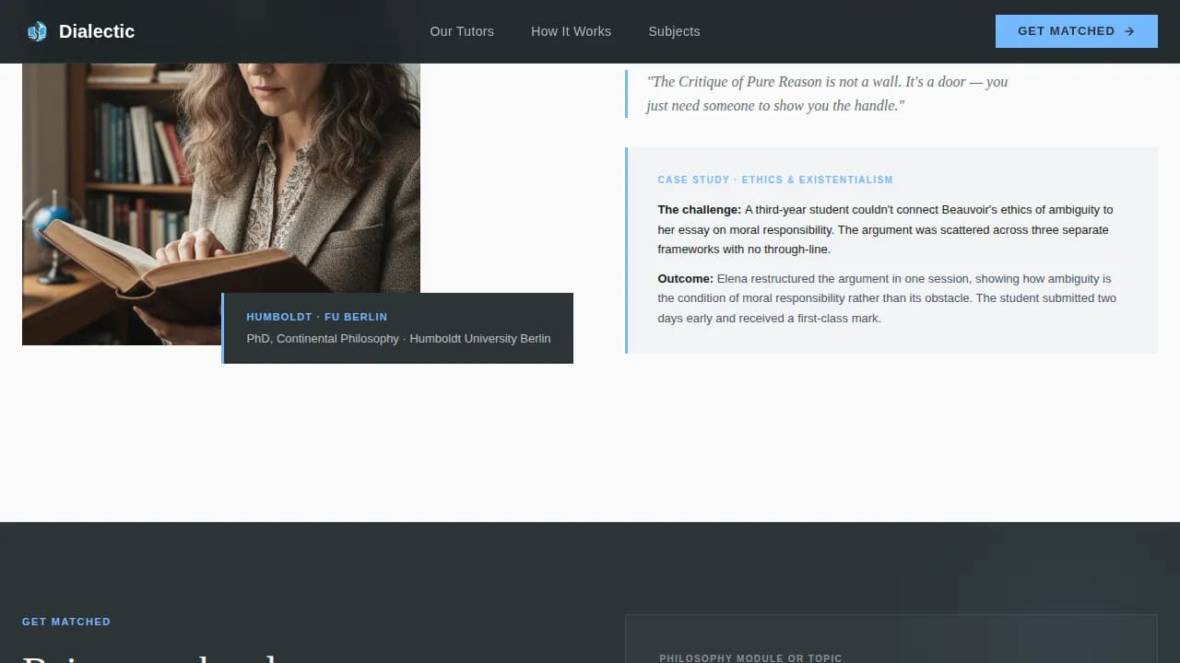Click the tutor photo reading a book
This screenshot has width=1180, height=663.
[x=221, y=204]
